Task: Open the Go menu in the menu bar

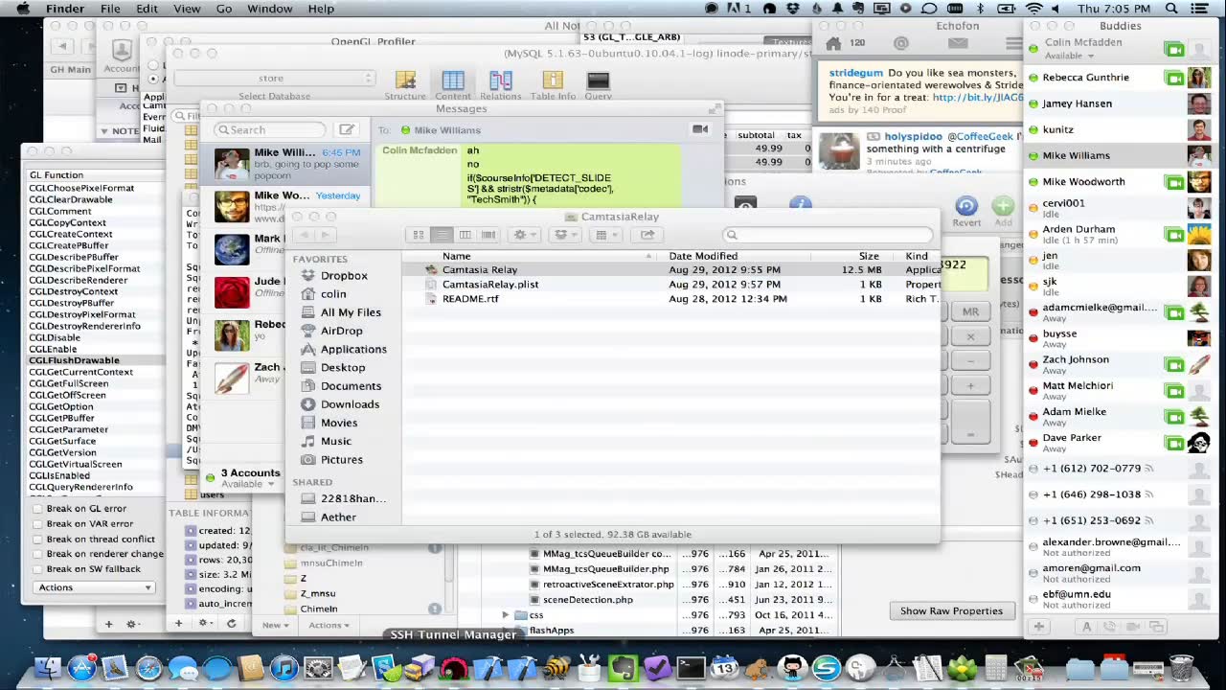Action: click(x=224, y=9)
